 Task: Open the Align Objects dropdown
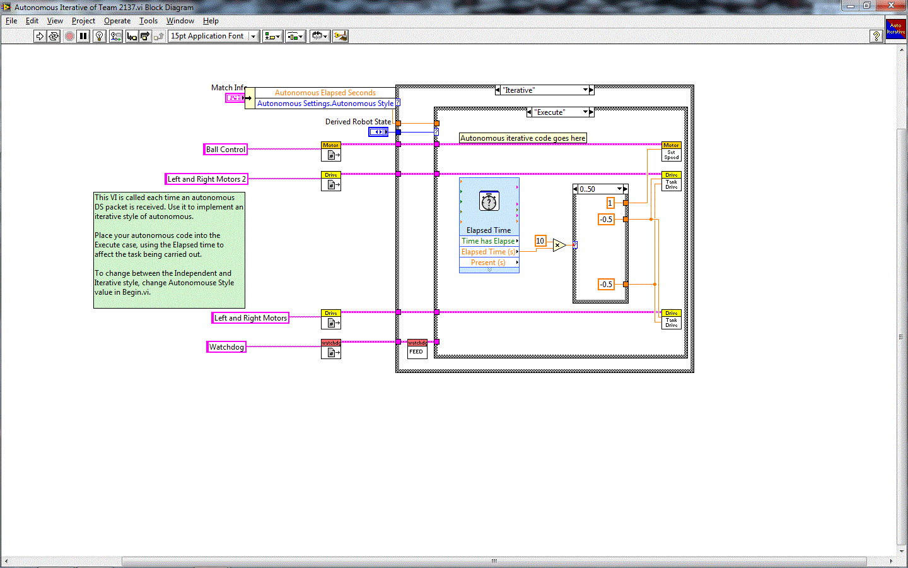click(x=272, y=36)
